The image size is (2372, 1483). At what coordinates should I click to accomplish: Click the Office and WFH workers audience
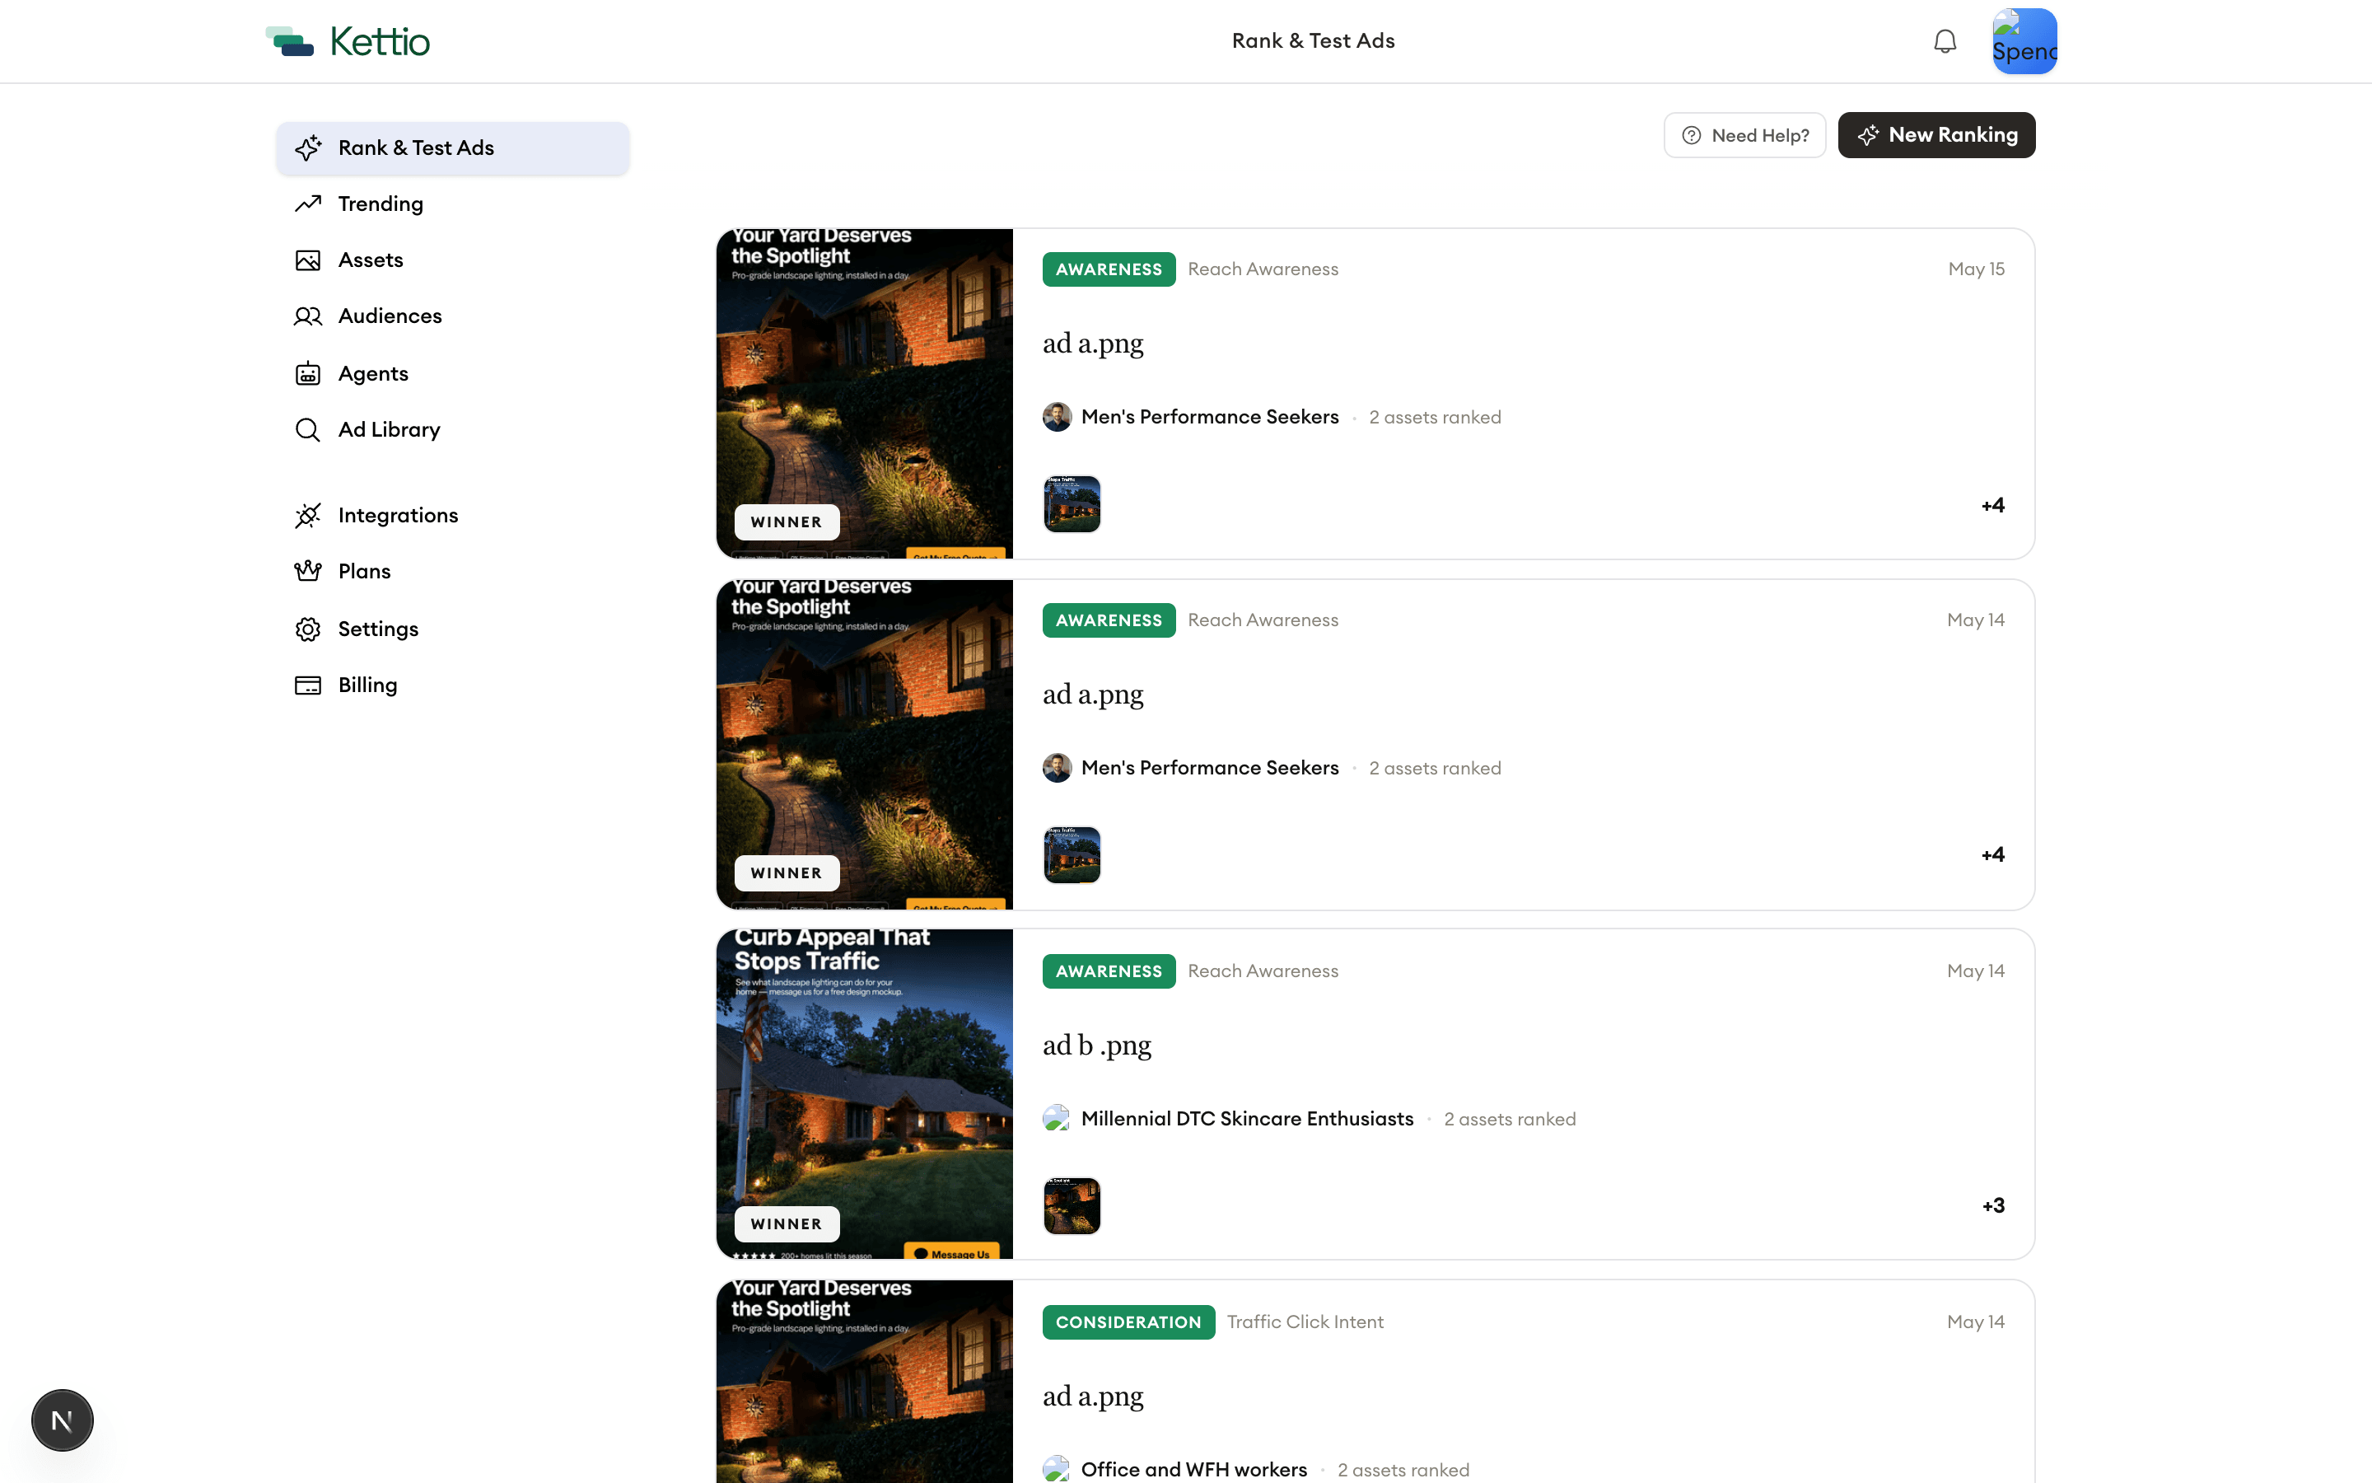(1194, 1469)
